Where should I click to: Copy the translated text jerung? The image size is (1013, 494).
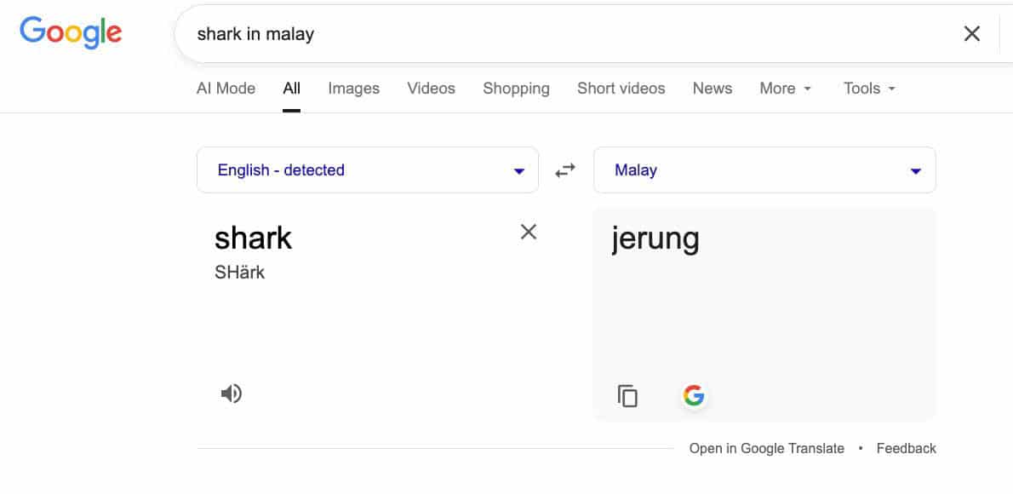[627, 395]
